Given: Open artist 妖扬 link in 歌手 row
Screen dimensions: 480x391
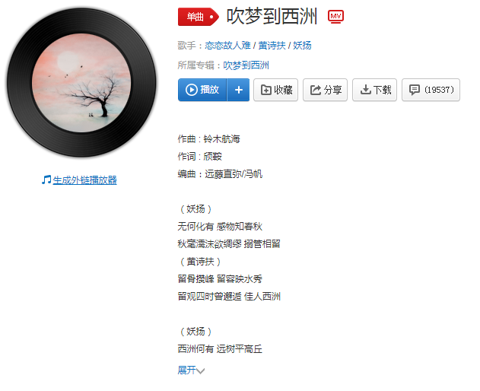Looking at the screenshot, I should (x=302, y=46).
